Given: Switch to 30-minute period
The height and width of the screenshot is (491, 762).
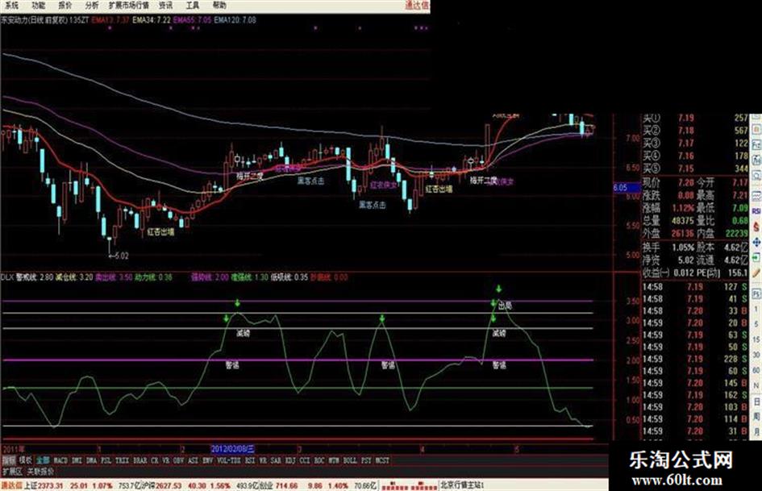Looking at the screenshot, I should pyautogui.click(x=756, y=355).
